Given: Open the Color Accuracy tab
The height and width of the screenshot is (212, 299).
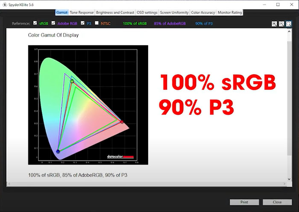Looking at the screenshot, I should [203, 12].
